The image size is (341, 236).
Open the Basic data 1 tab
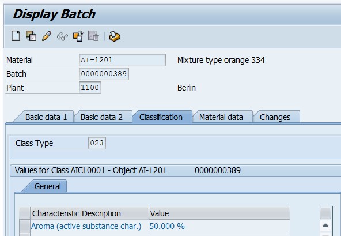coord(46,117)
